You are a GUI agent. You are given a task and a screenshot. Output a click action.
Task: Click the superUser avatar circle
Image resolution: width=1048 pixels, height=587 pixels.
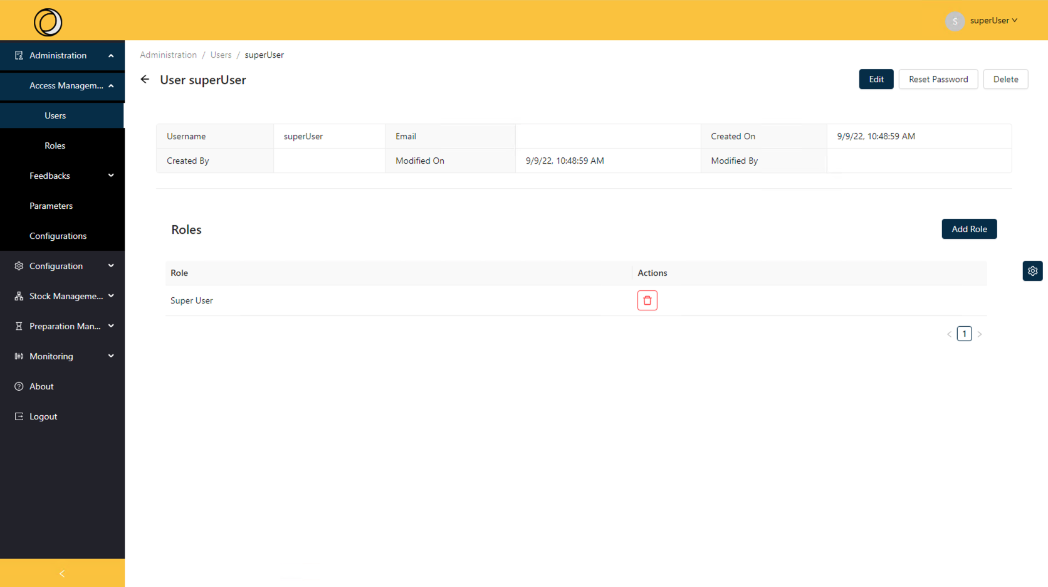pyautogui.click(x=954, y=21)
